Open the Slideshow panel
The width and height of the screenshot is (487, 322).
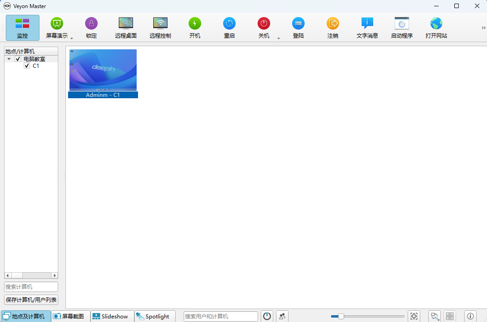coord(112,317)
